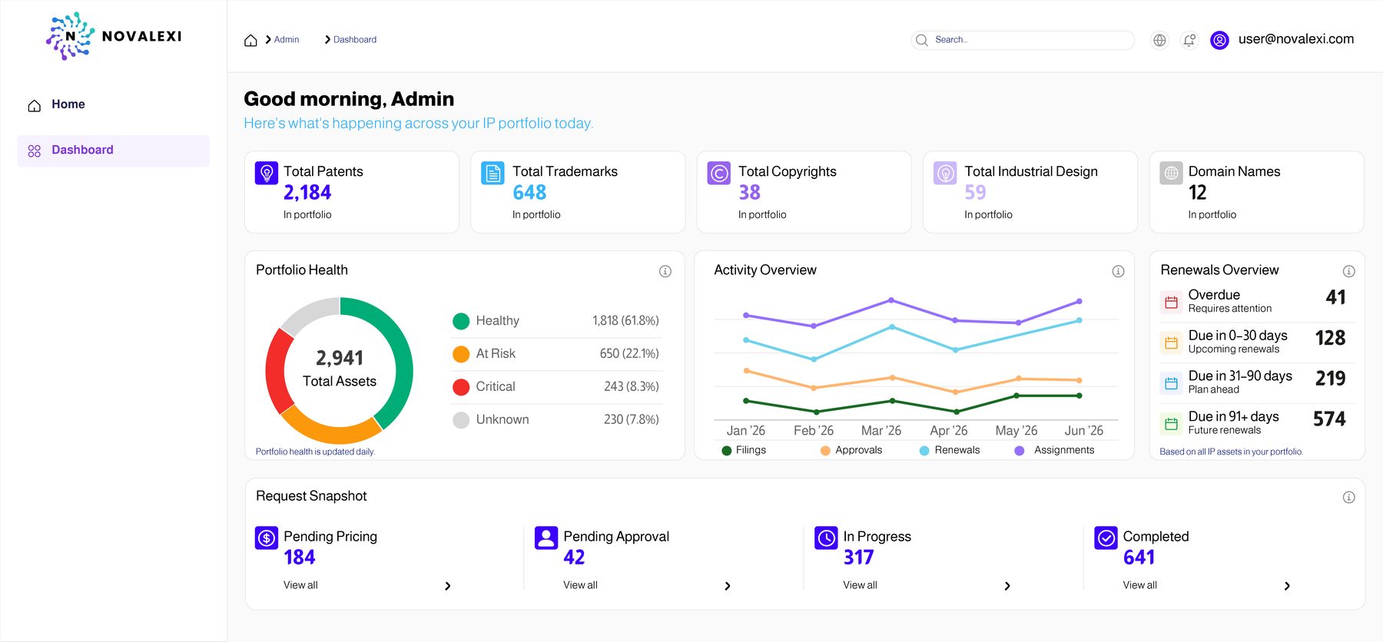Expand Pending Pricing with its chevron
This screenshot has height=642, width=1383.
[448, 586]
